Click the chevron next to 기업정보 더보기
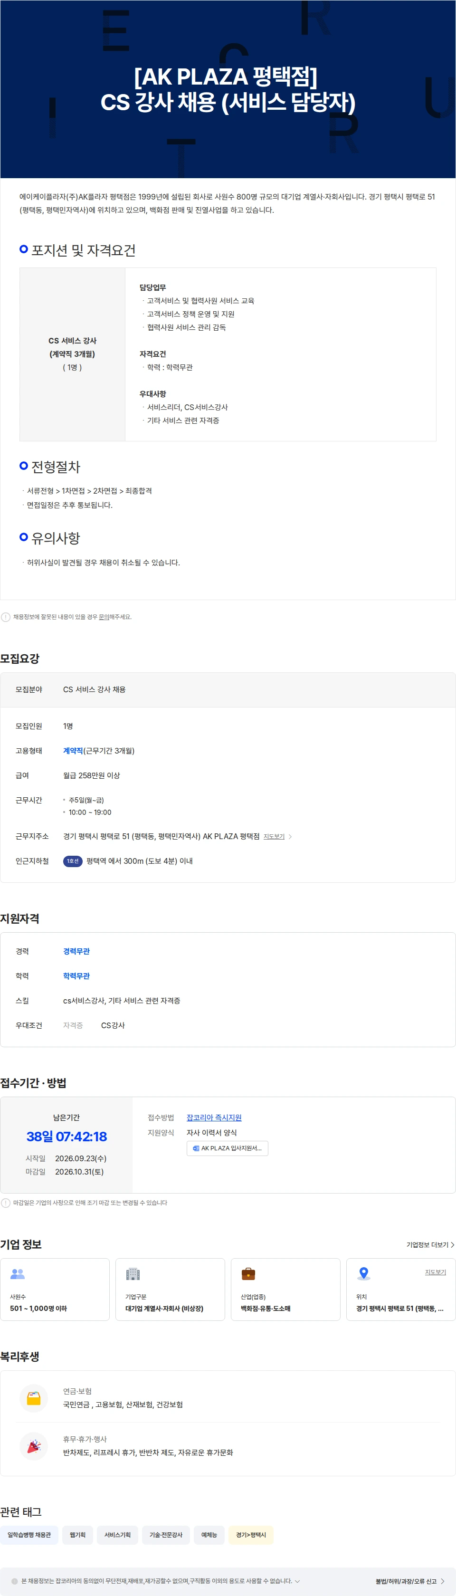Viewport: 456px width, 1596px height. tap(452, 1245)
